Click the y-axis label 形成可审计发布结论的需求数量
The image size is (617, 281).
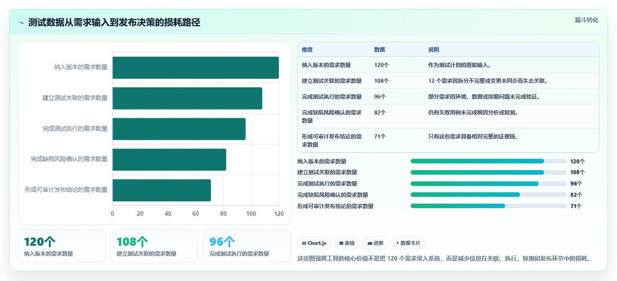click(x=67, y=190)
